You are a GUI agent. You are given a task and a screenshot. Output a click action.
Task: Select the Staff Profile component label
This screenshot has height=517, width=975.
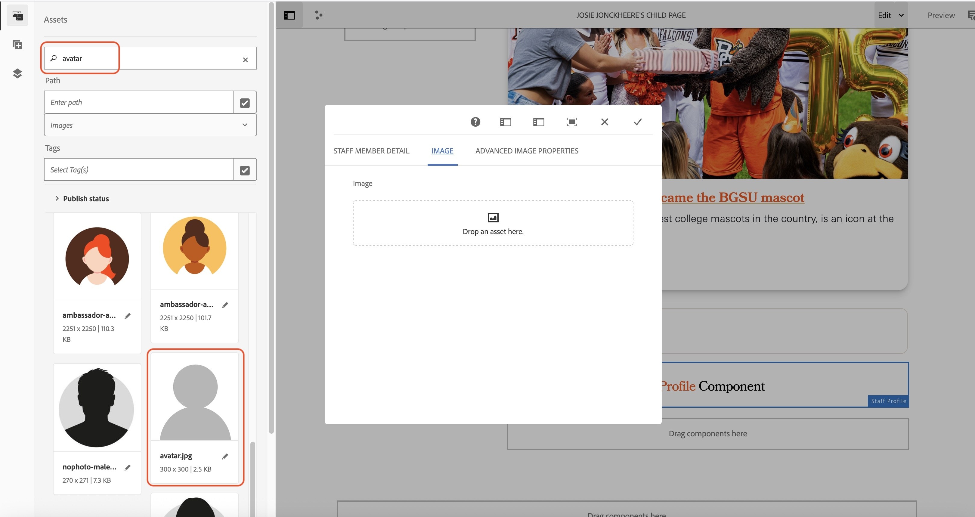888,401
